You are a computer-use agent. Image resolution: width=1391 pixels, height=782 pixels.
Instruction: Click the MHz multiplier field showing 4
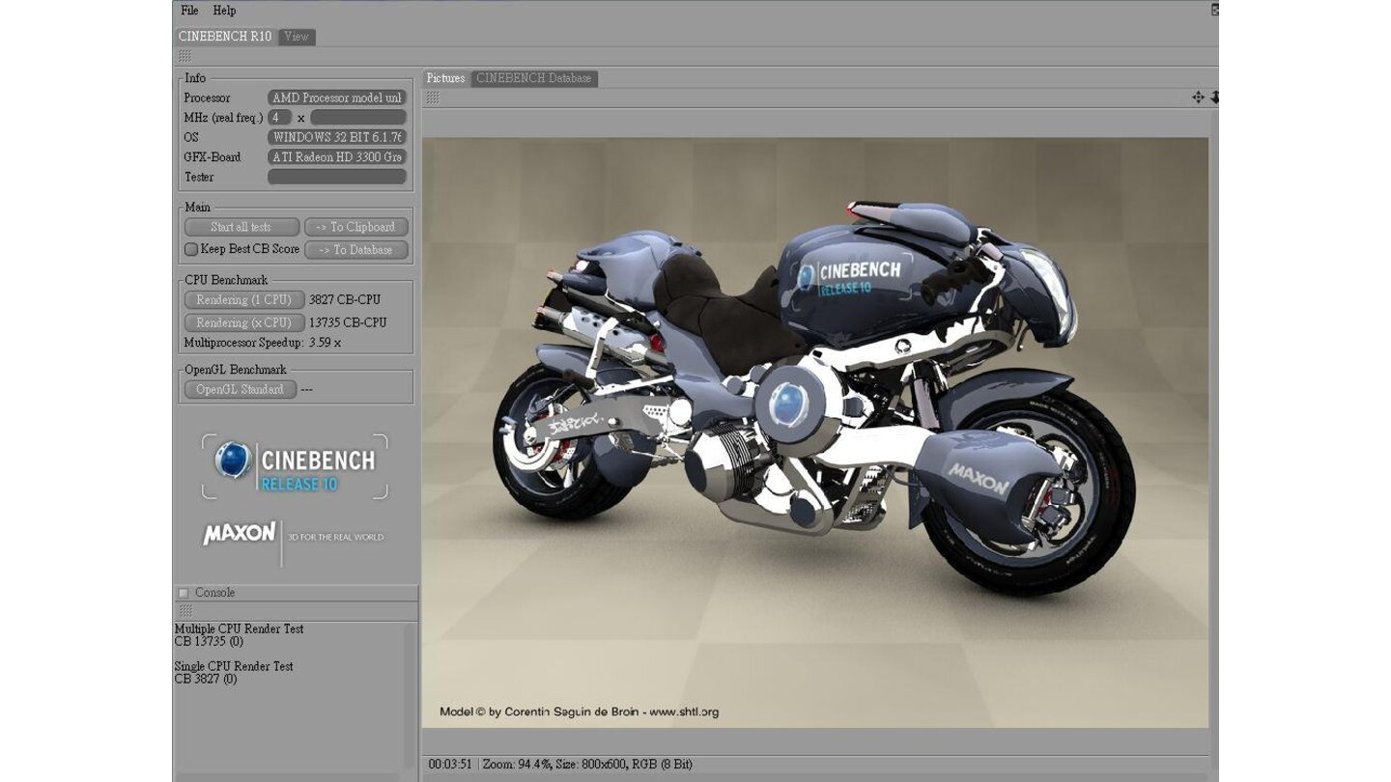280,118
